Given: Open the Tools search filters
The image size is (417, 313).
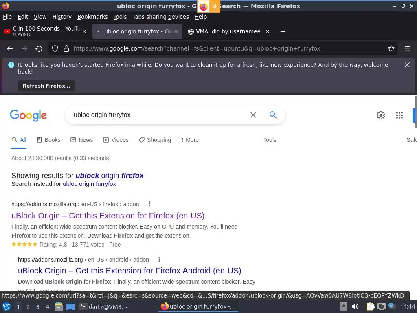Looking at the screenshot, I should (x=270, y=140).
